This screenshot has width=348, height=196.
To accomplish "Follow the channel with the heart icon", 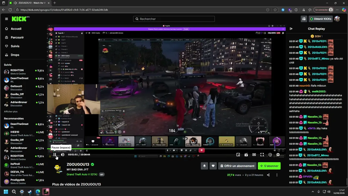I will click(x=213, y=166).
